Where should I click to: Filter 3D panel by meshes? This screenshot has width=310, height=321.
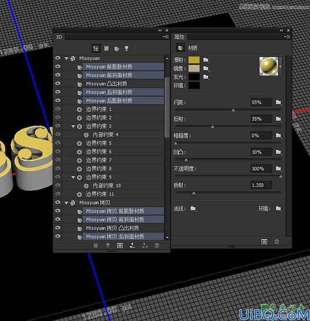106,48
